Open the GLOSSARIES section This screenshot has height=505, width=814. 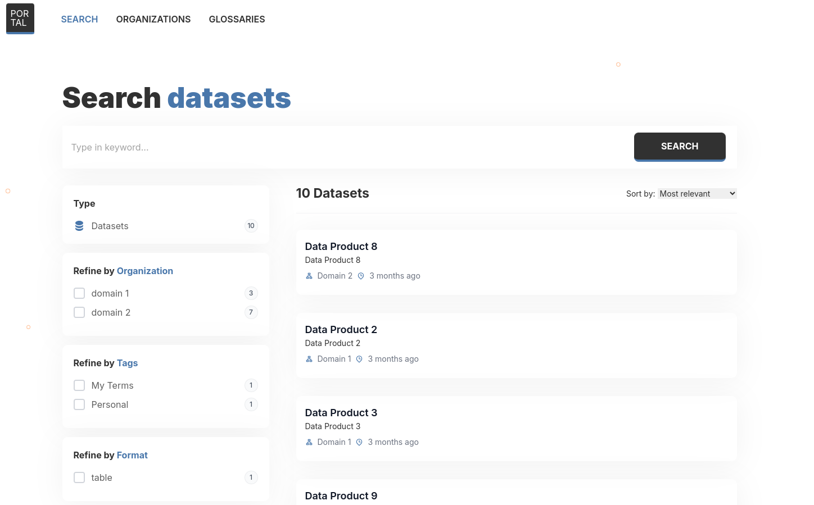click(x=237, y=19)
